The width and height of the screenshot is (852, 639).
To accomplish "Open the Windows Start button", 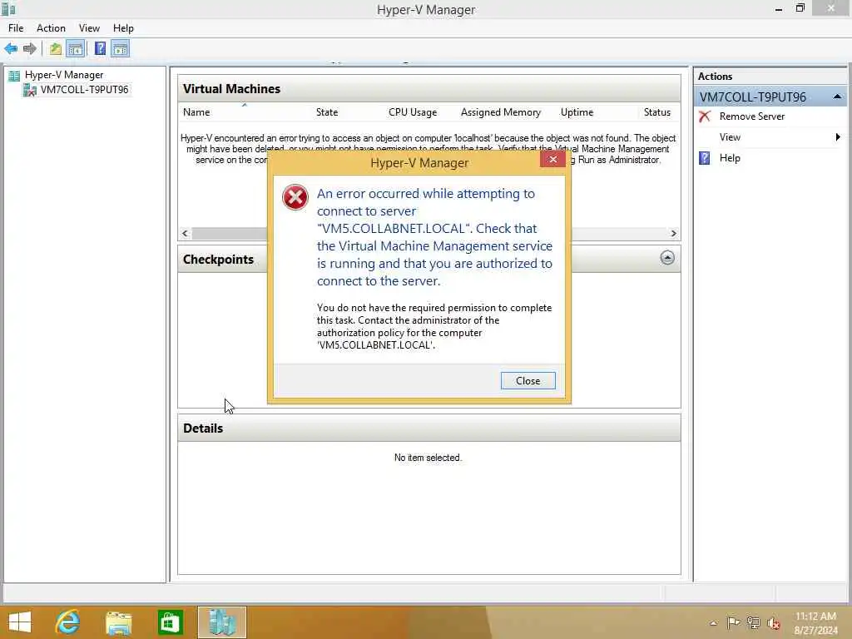I will tap(20, 622).
